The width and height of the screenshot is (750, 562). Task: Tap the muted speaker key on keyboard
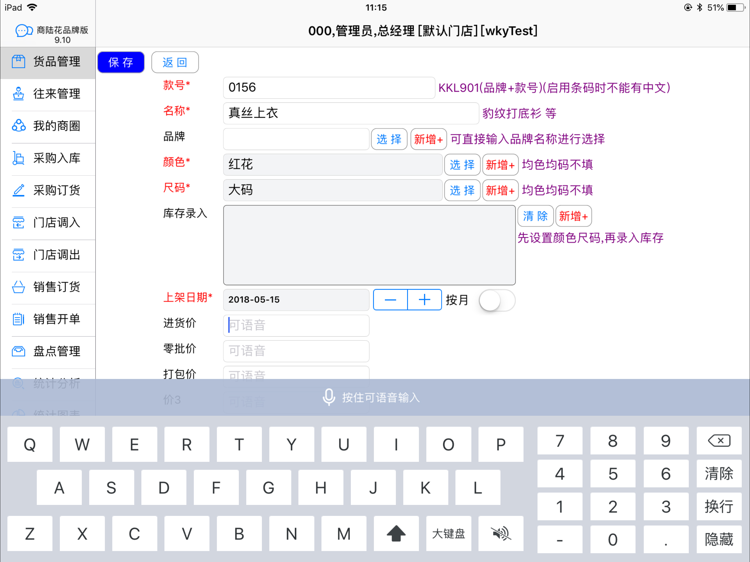tap(501, 534)
